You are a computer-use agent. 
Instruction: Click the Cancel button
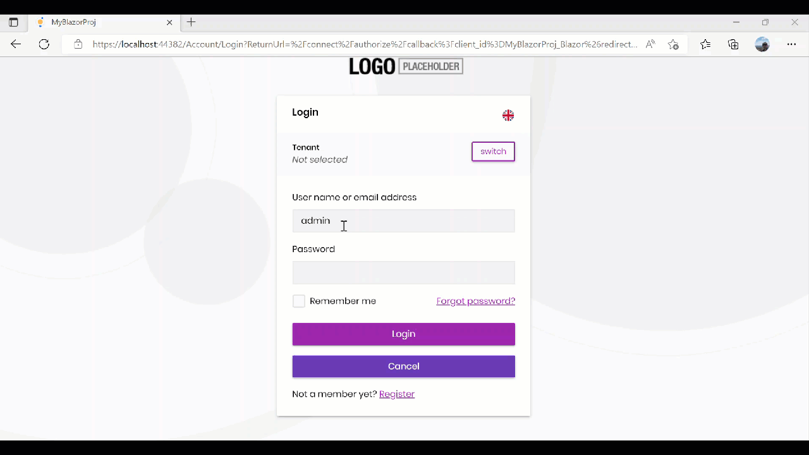[403, 367]
